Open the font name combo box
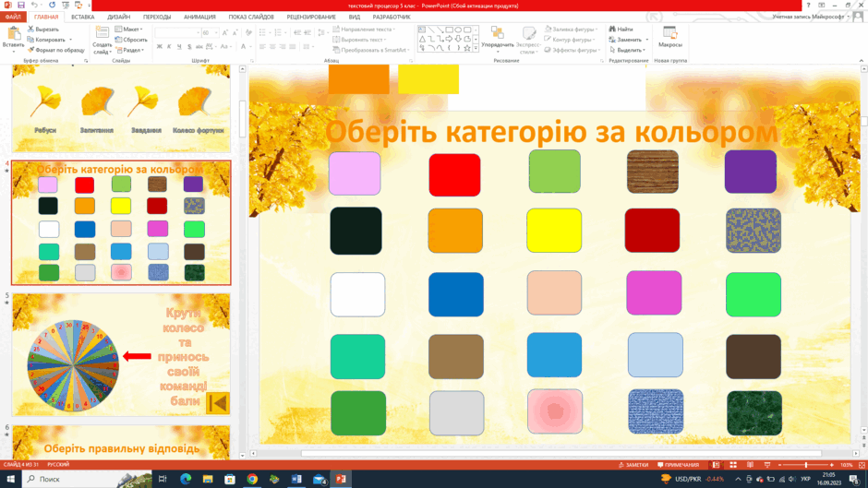The image size is (868, 488). click(177, 32)
